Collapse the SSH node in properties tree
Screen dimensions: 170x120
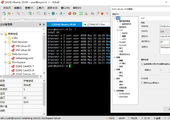pyautogui.click(x=118, y=30)
